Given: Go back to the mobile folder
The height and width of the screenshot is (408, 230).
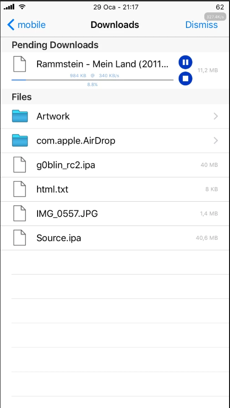Looking at the screenshot, I should tap(26, 25).
